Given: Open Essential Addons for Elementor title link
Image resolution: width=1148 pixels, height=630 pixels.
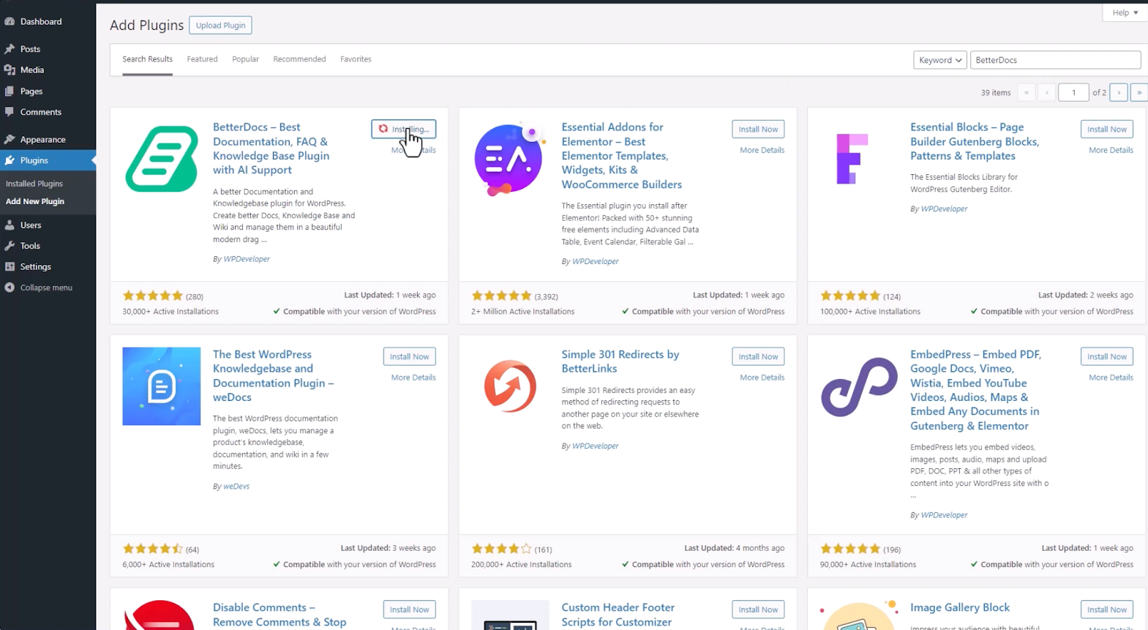Looking at the screenshot, I should 621,156.
